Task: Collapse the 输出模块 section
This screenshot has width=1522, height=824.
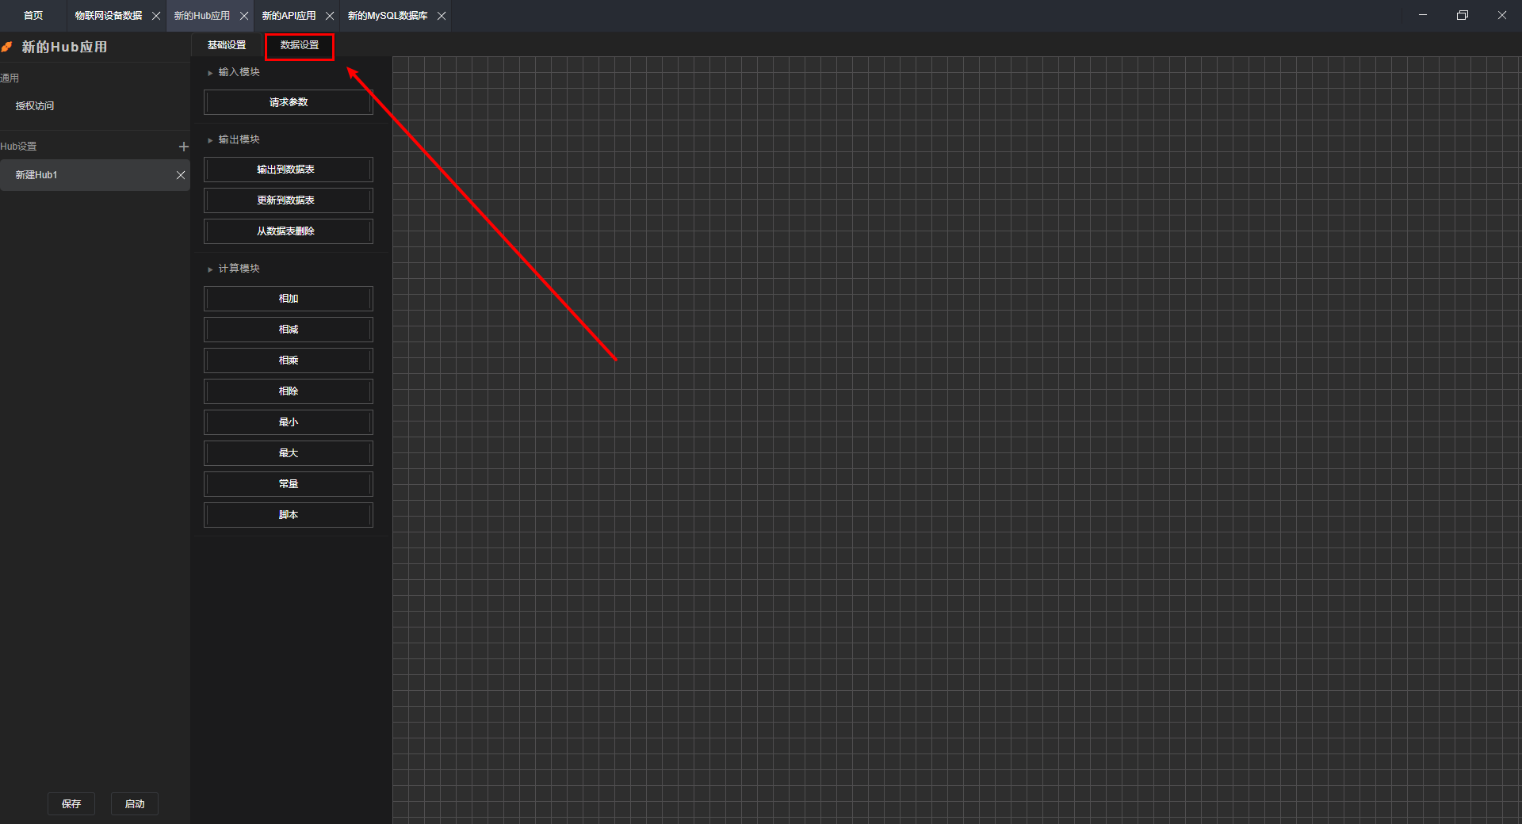Action: (x=210, y=140)
